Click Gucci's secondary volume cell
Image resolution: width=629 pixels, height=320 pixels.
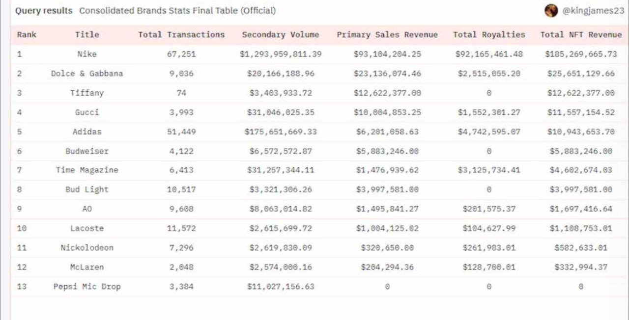(281, 112)
